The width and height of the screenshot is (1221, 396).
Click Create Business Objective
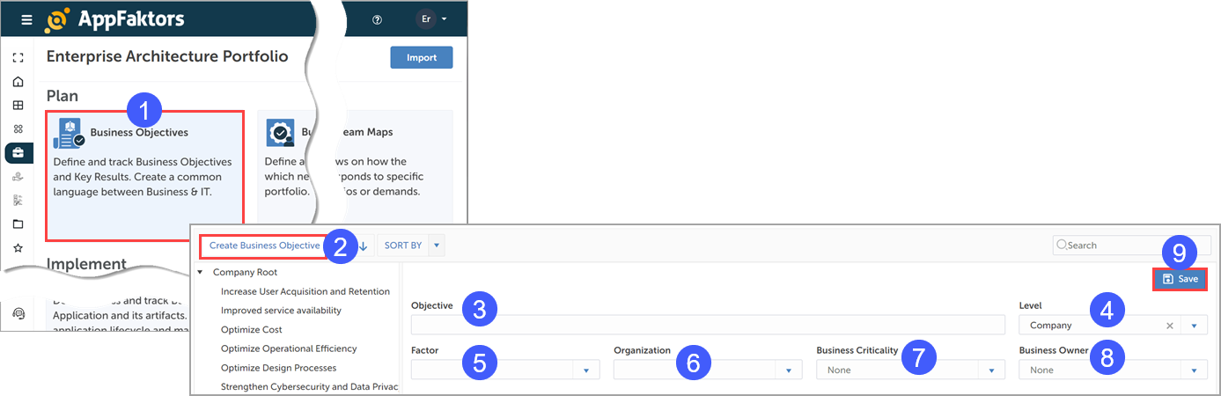(x=264, y=246)
